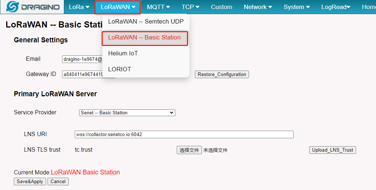Click the Gateway ID label
376x190 pixels.
pos(41,74)
